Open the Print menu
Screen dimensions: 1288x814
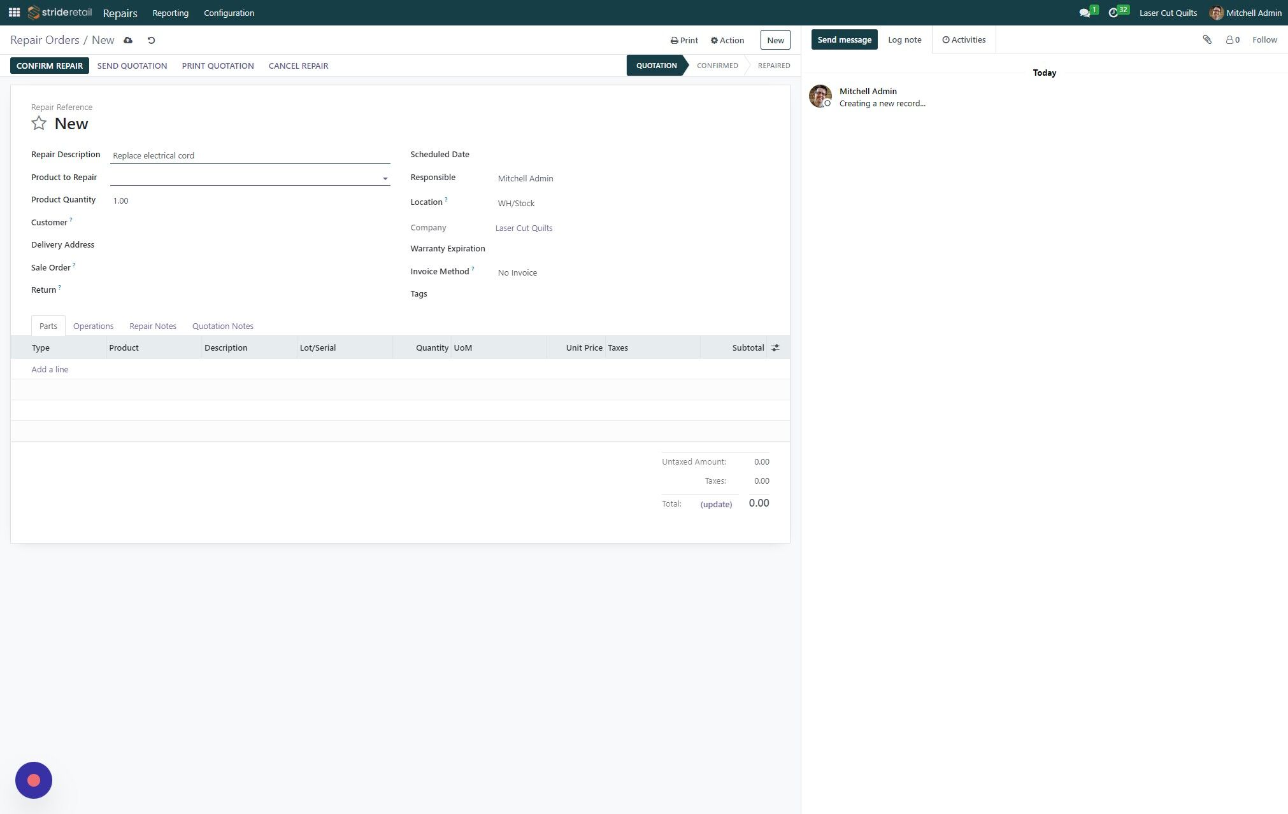tap(684, 40)
